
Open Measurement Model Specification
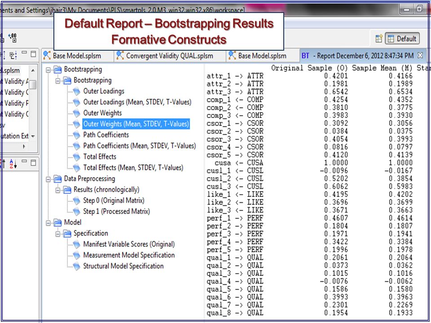tap(129, 255)
